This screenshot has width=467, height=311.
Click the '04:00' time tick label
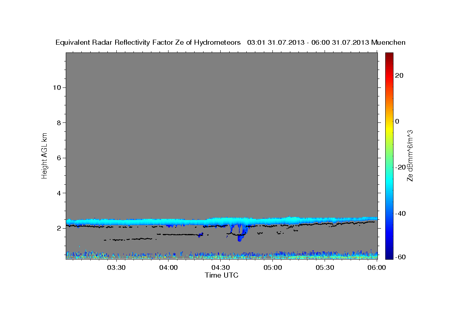[x=169, y=267]
